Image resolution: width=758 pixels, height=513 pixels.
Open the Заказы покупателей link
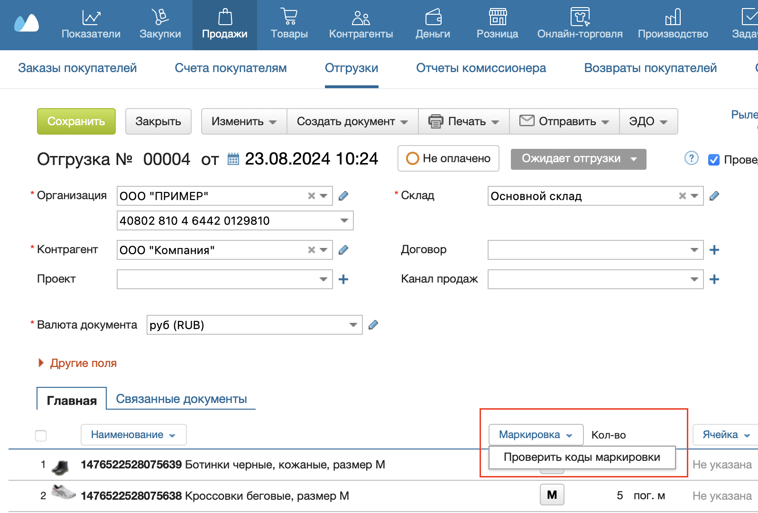(x=77, y=68)
